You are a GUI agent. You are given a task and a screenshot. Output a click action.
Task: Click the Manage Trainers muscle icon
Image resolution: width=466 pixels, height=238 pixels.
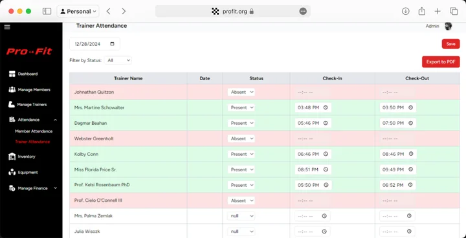(12, 105)
